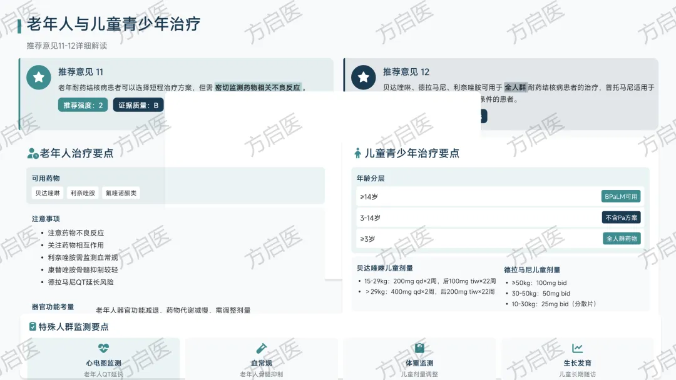Click the test tube icon above 血常规
676x380 pixels.
(x=261, y=347)
